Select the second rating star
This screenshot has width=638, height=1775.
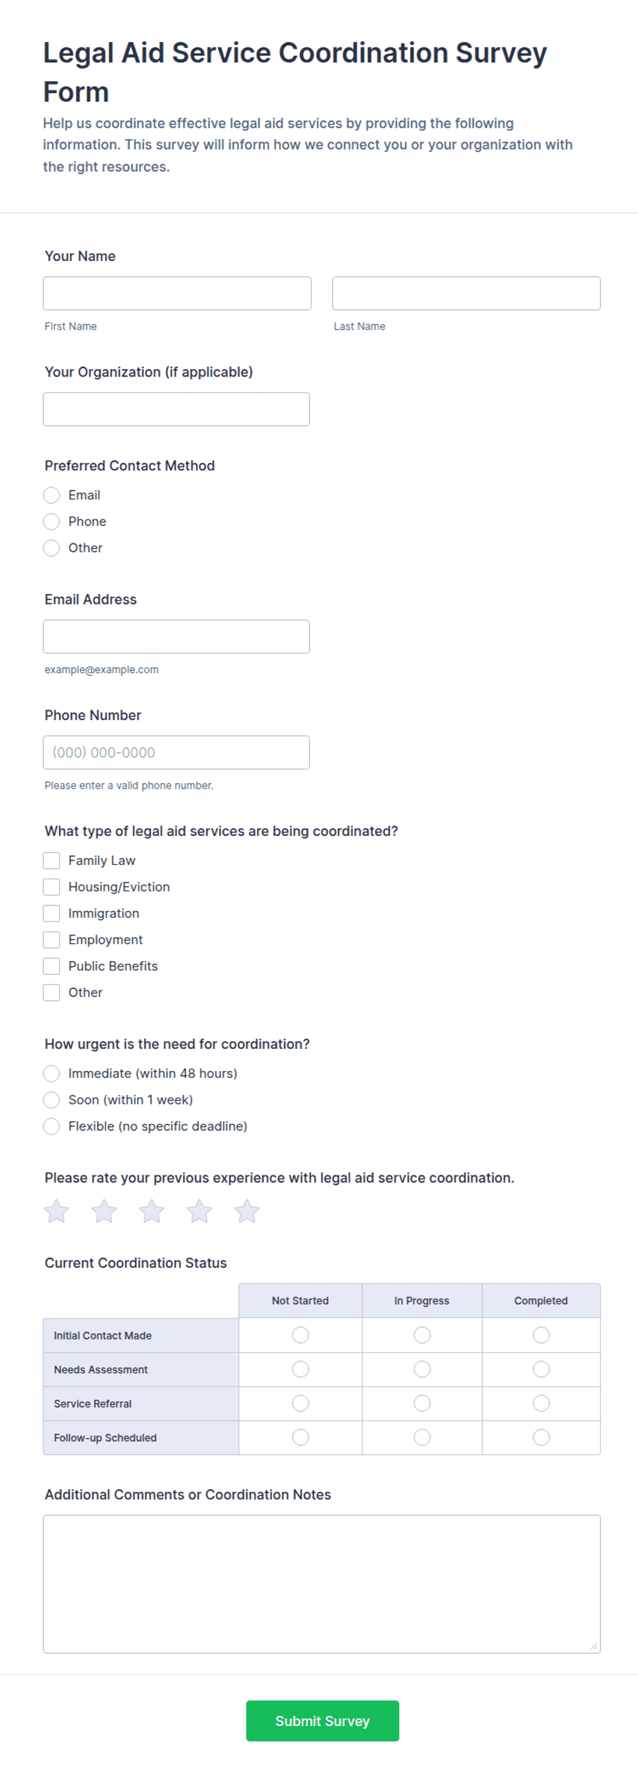pyautogui.click(x=104, y=1211)
